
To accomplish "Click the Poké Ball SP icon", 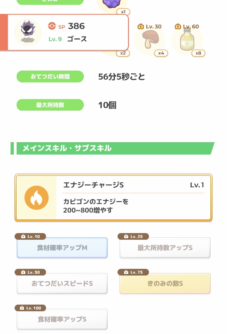I will pyautogui.click(x=52, y=26).
